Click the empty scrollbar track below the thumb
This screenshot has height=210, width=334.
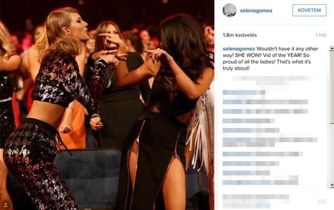point(332,153)
